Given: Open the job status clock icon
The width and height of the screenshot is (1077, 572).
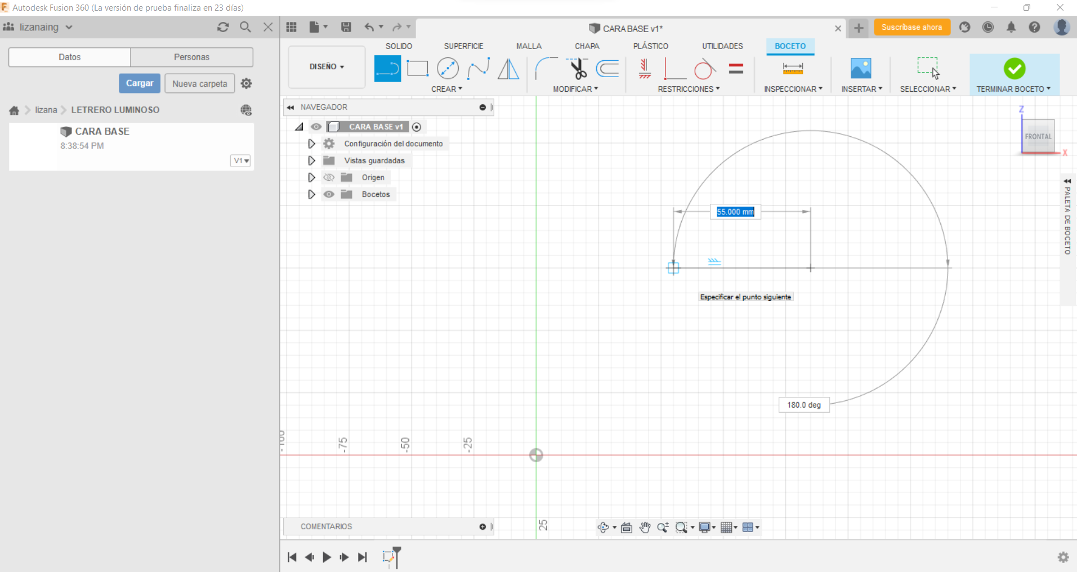Looking at the screenshot, I should point(988,27).
